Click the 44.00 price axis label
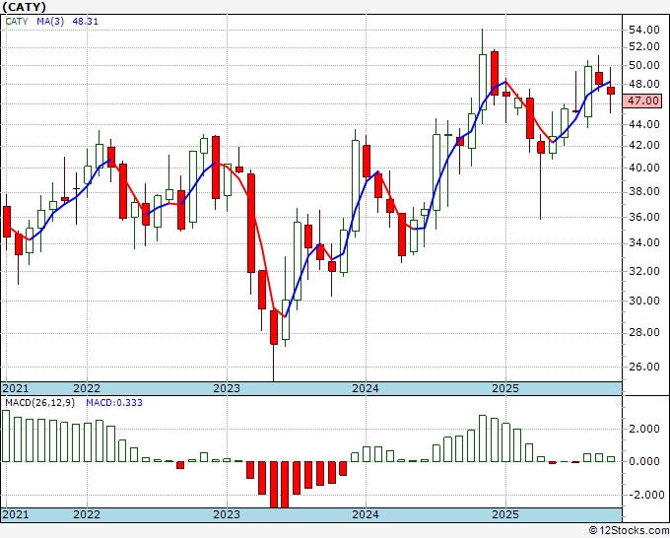This screenshot has height=538, width=670. (644, 124)
